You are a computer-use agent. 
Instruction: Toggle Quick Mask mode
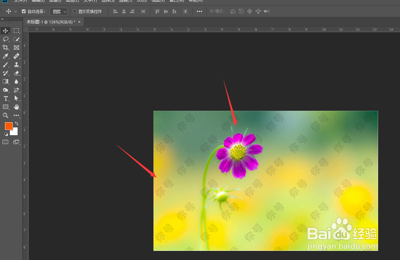pos(6,142)
